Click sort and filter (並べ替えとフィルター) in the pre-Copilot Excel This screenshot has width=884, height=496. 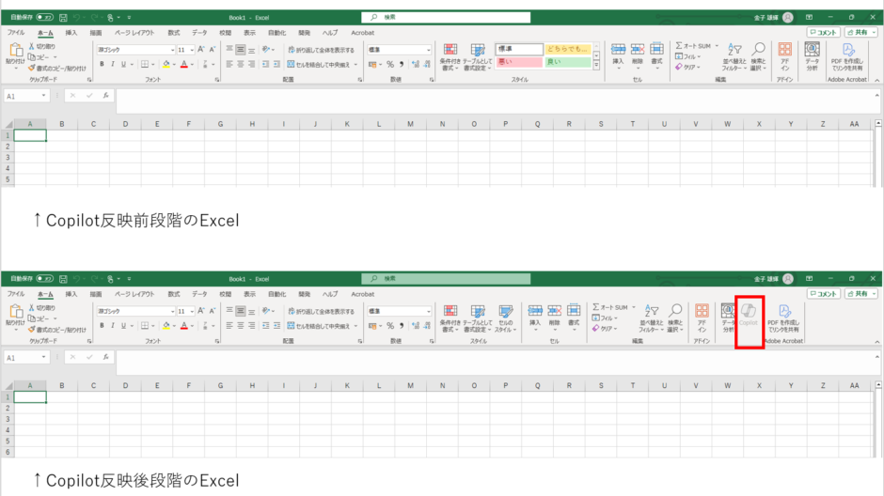pos(734,57)
